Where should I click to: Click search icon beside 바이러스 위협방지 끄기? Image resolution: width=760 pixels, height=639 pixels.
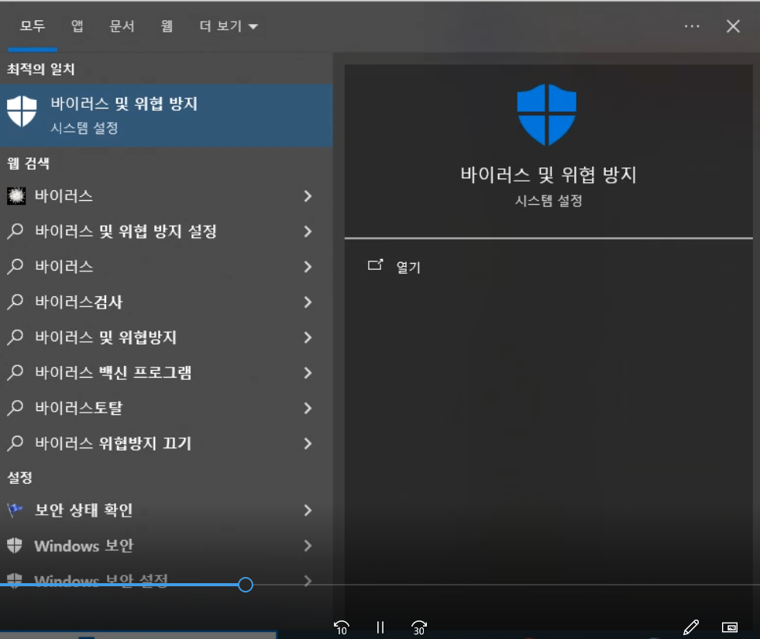coord(15,444)
